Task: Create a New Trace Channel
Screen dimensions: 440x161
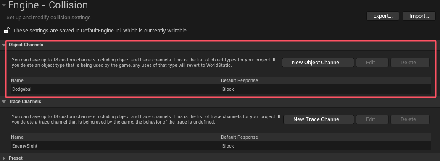Action: coord(319,119)
